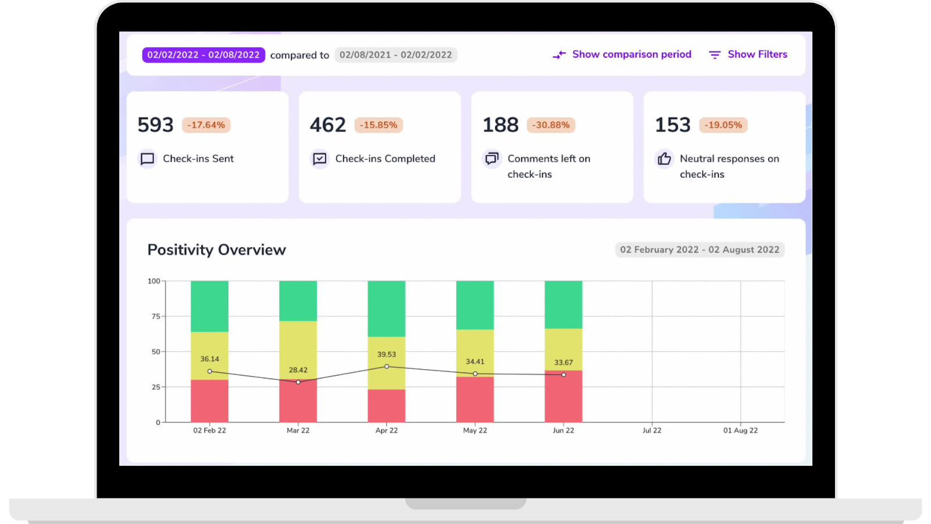Open the 02/08/2021 - 02/02/2022 comparison date range

click(x=396, y=55)
